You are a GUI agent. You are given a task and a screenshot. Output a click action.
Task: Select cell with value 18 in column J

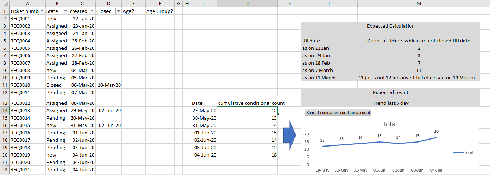tap(247, 155)
